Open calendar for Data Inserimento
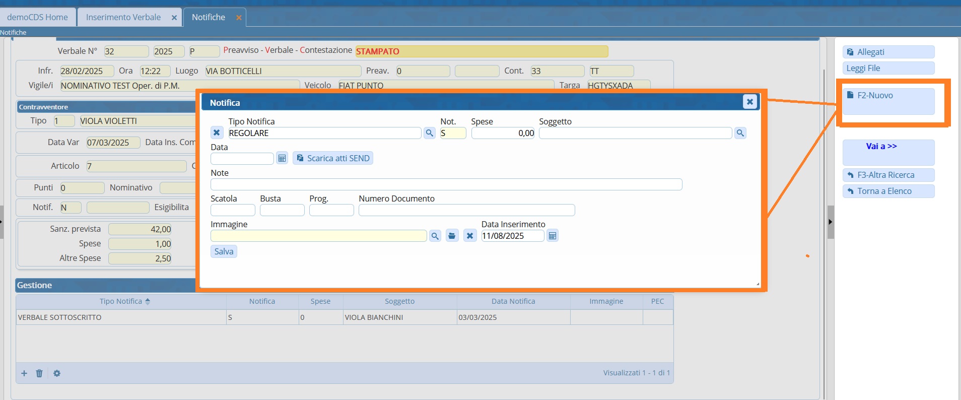Viewport: 961px width, 400px height. pos(553,236)
